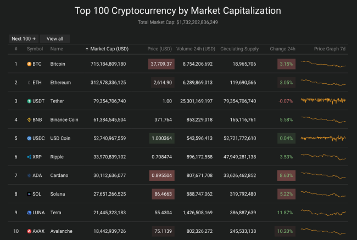Click the Price Graph 7d column header
The width and height of the screenshot is (357, 240).
330,49
